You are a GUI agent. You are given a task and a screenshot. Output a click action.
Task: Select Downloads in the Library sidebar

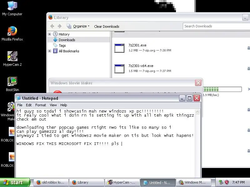click(x=67, y=40)
